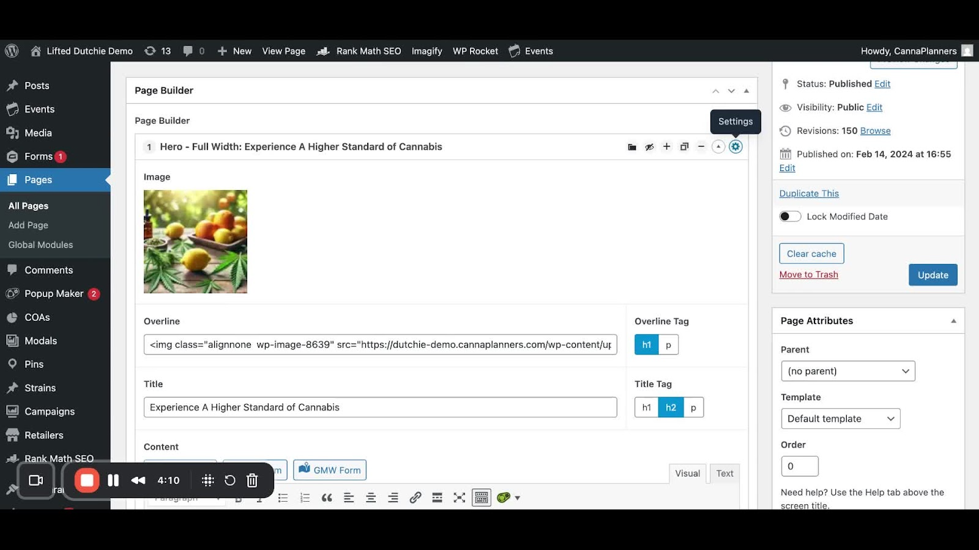The height and width of the screenshot is (550, 979).
Task: Click the Update button
Action: (x=933, y=275)
